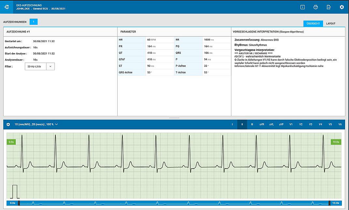
Task: Click the left handle of timeline range slider
Action: [x=19, y=203]
